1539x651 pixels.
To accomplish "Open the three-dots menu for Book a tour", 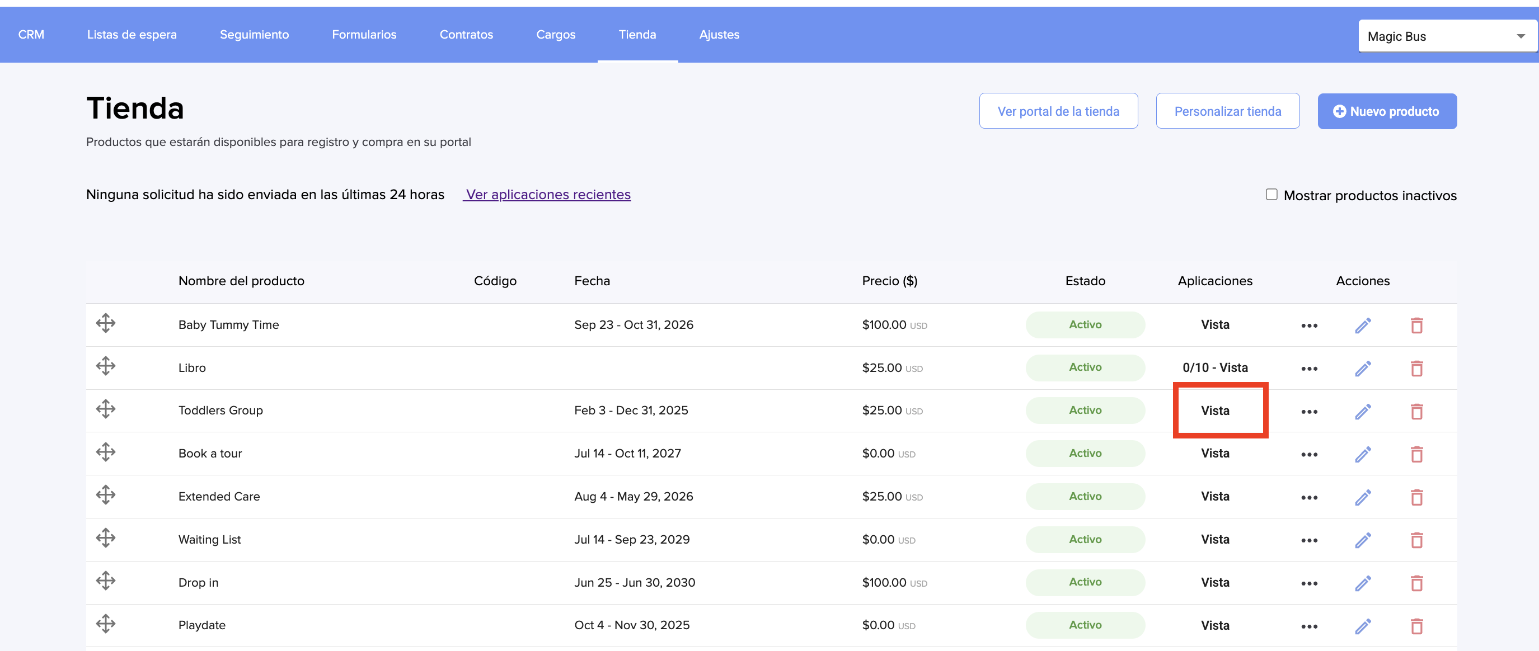I will [x=1308, y=455].
